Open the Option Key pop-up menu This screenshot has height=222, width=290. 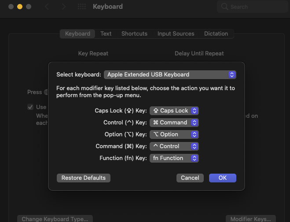[174, 135]
